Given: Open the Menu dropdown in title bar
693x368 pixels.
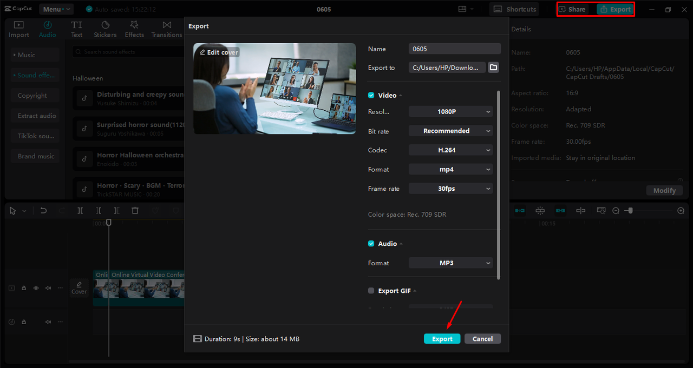Looking at the screenshot, I should (x=56, y=9).
